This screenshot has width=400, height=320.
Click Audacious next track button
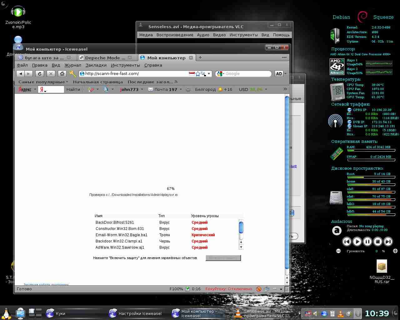click(388, 242)
